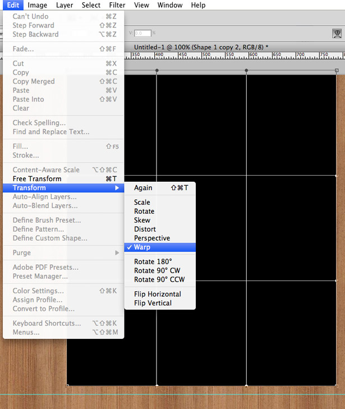
Task: Click Auto-Blend Layers entry
Action: point(63,206)
